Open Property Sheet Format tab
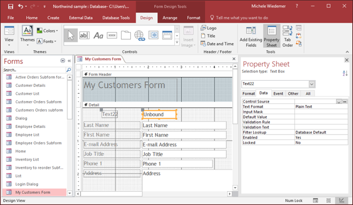Viewport: 353px width, 205px height. click(x=249, y=93)
